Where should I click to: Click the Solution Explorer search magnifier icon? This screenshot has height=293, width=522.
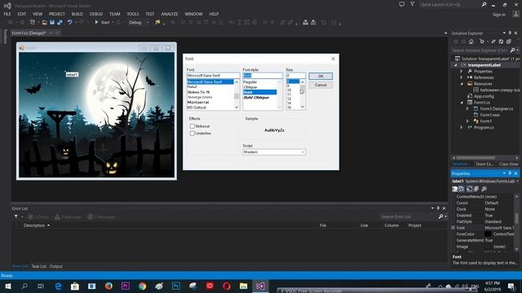tap(512, 50)
